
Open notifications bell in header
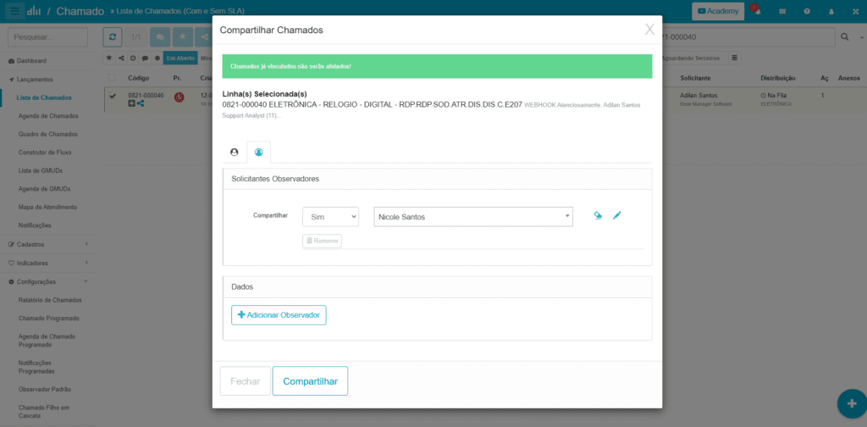[x=757, y=11]
